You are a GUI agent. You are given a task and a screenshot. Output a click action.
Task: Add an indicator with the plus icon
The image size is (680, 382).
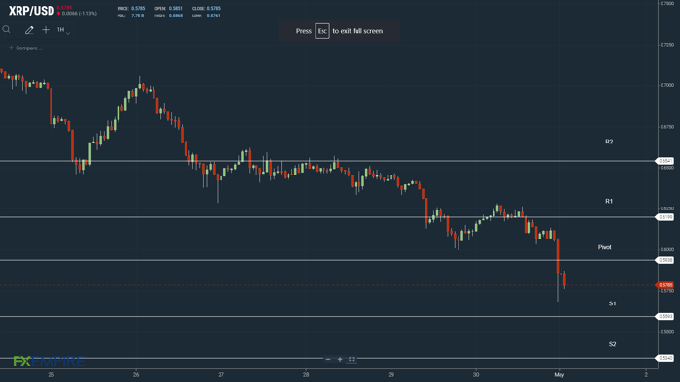pyautogui.click(x=46, y=30)
